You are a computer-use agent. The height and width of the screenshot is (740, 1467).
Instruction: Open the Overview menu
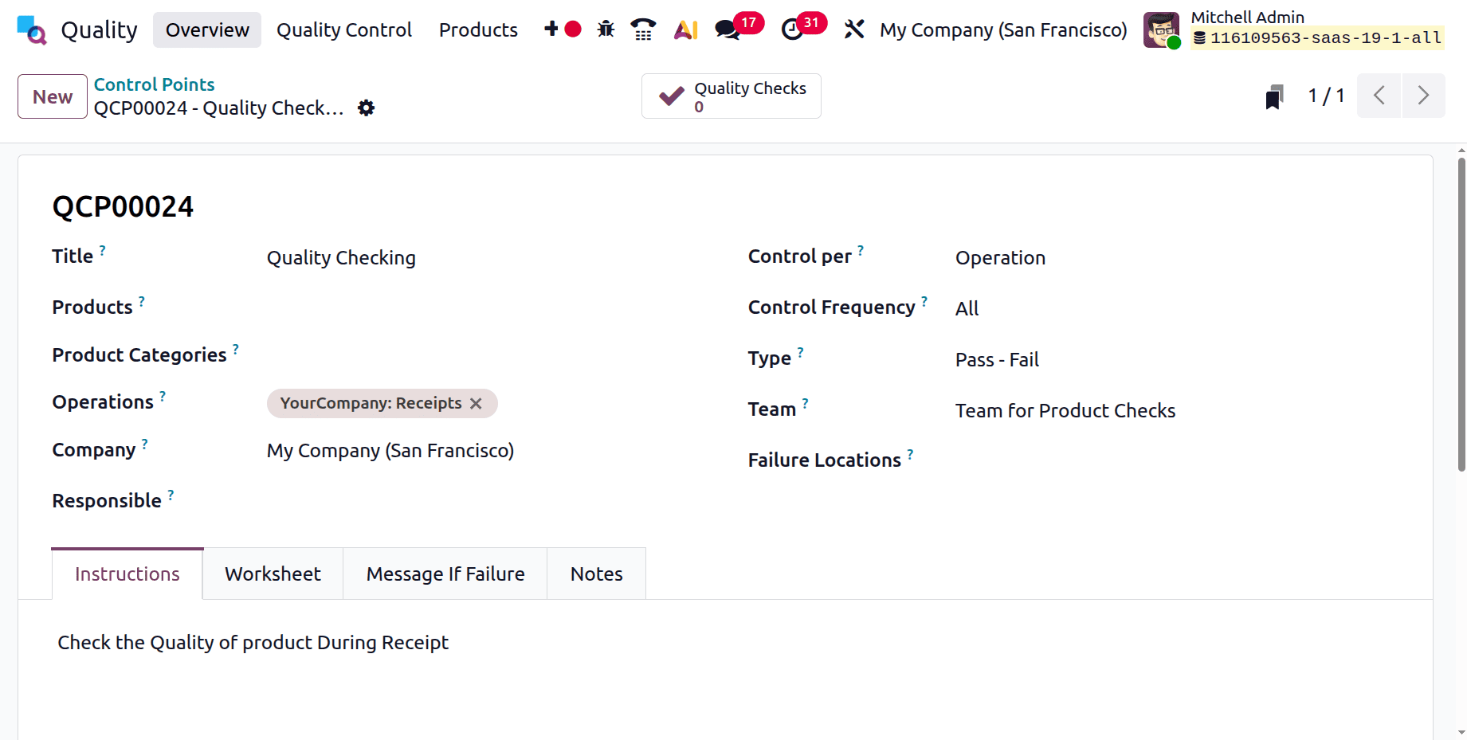207,30
